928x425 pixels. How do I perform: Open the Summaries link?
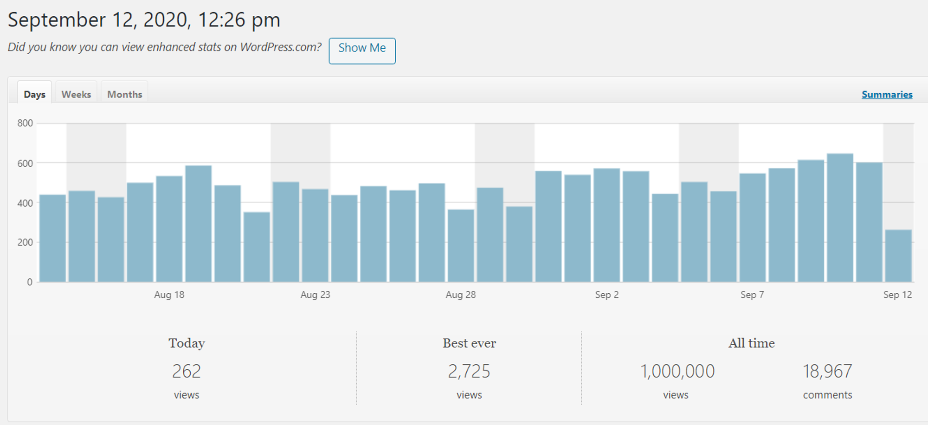887,94
